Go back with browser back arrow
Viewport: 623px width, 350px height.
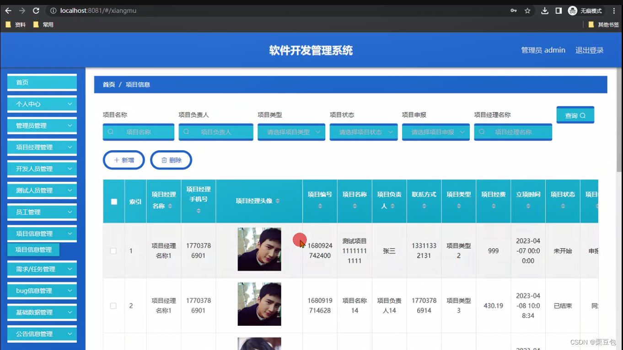coord(8,11)
